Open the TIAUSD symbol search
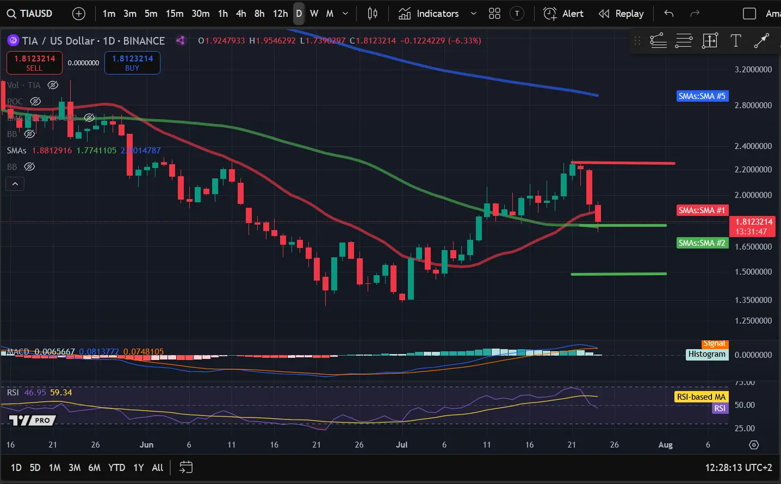Viewport: 781px width, 484px height. coord(30,14)
